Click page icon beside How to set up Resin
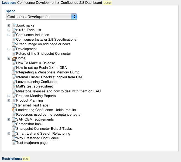This screenshot has width=181, height=162. (14, 68)
